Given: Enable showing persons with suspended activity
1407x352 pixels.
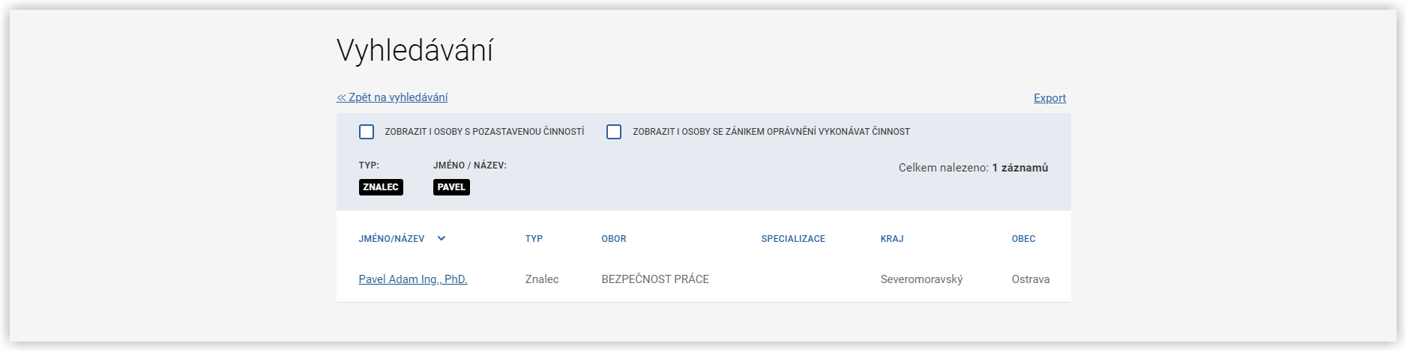Looking at the screenshot, I should click(x=367, y=132).
